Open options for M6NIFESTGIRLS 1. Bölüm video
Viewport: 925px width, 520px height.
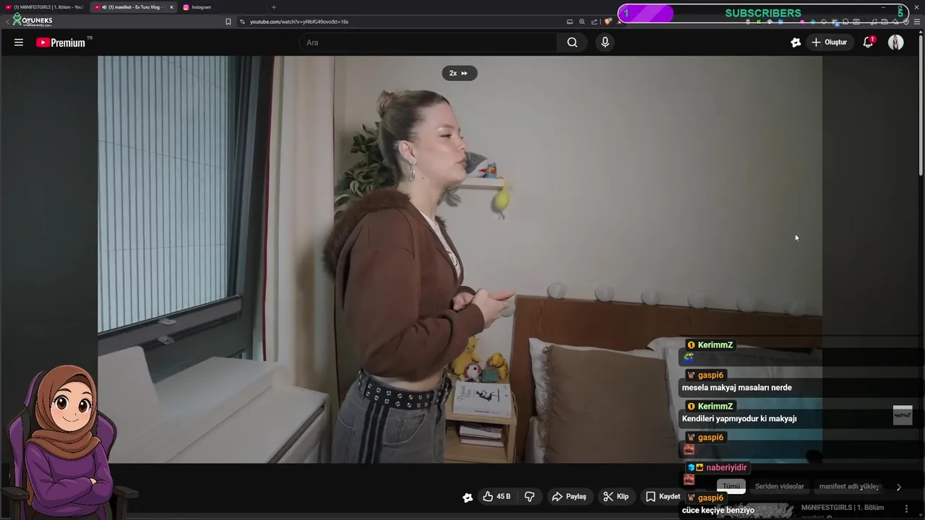pyautogui.click(x=906, y=509)
